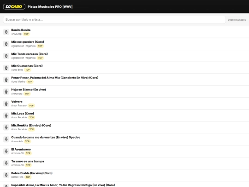The width and height of the screenshot is (249, 187).
Task: Click Agrupacion Fragancia under Mix me quedare
Action: (24, 46)
